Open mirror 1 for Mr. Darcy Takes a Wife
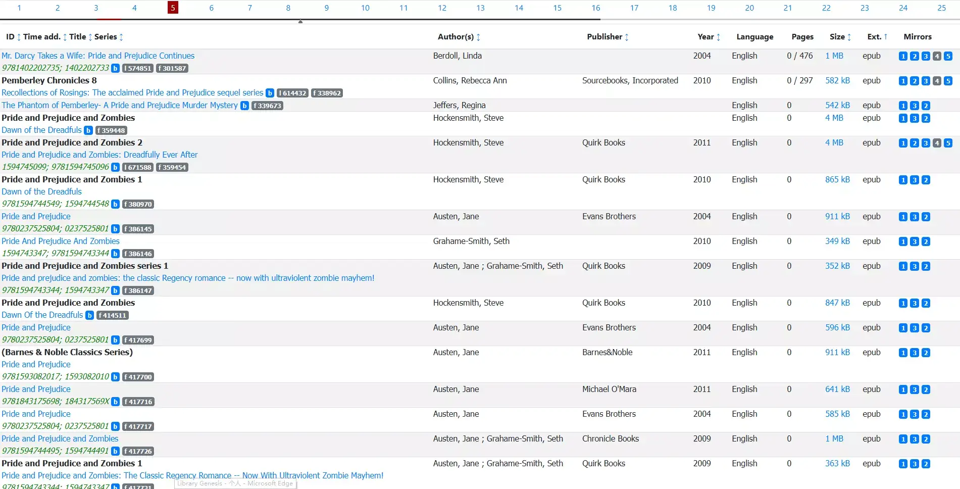The height and width of the screenshot is (489, 960). 903,56
